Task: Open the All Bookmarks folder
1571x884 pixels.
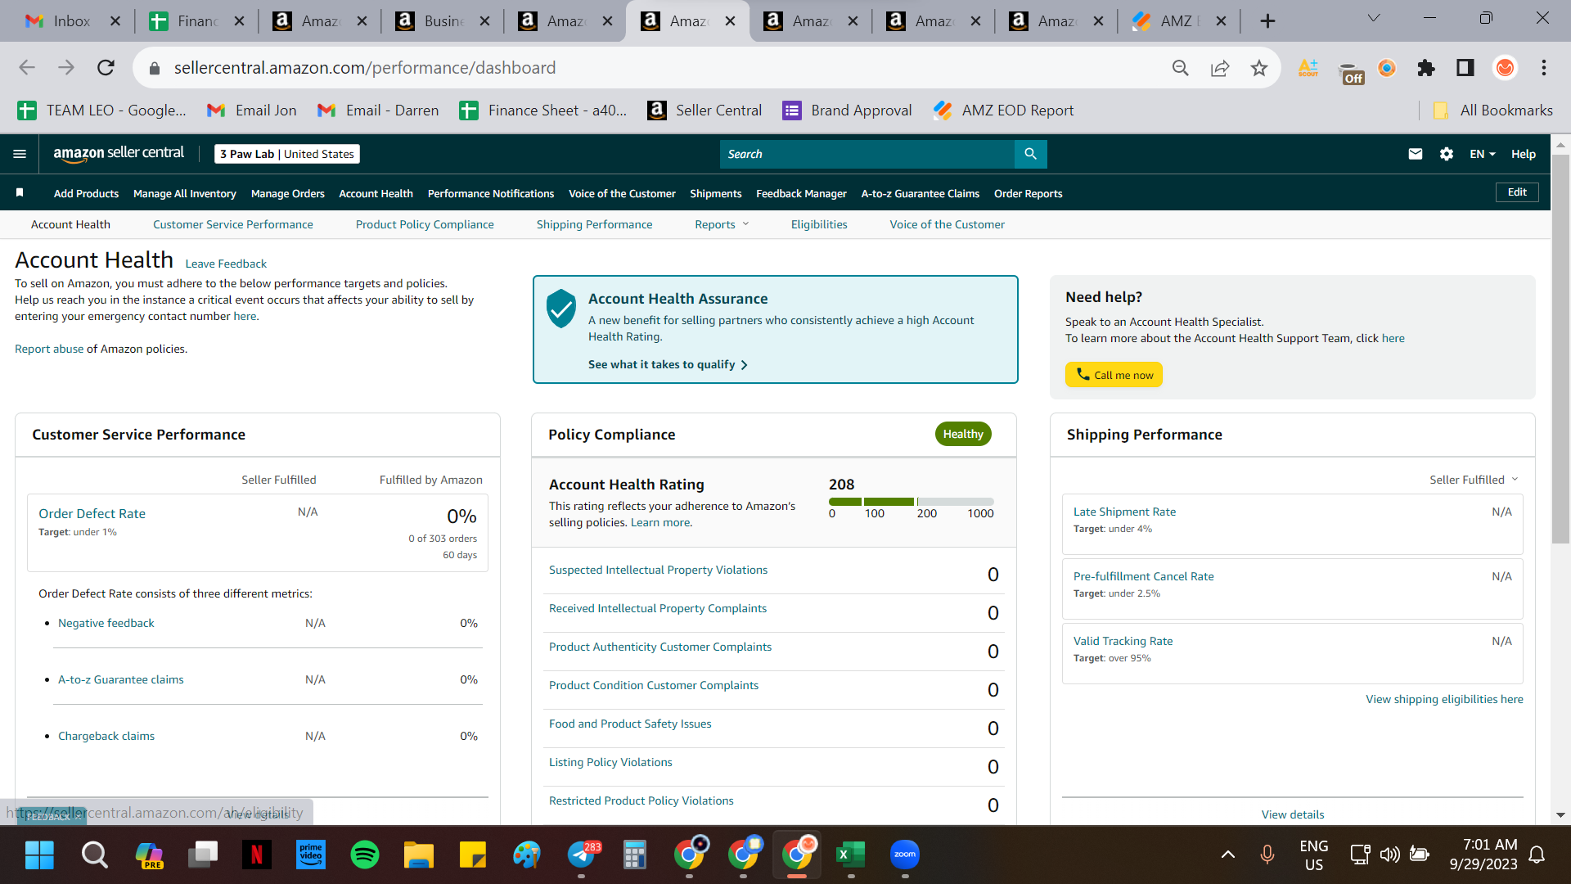Action: [x=1492, y=110]
